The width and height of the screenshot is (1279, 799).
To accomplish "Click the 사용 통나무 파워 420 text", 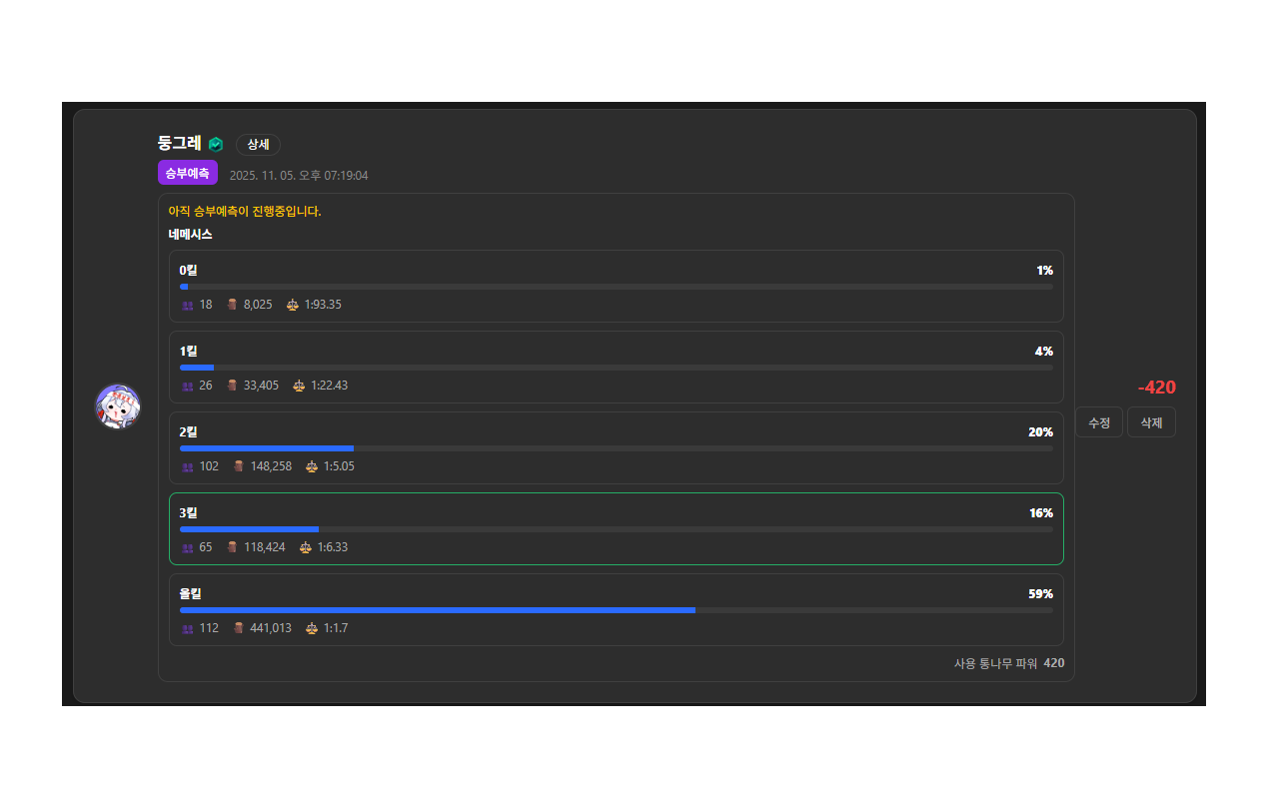I will pos(1009,663).
